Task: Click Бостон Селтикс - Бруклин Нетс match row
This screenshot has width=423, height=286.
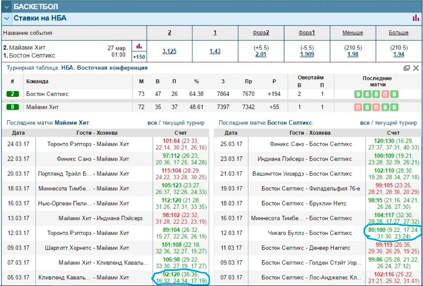Action: click(x=304, y=204)
